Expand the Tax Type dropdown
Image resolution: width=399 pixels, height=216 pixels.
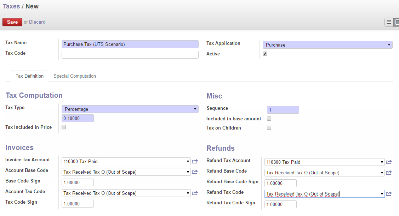[x=130, y=109]
